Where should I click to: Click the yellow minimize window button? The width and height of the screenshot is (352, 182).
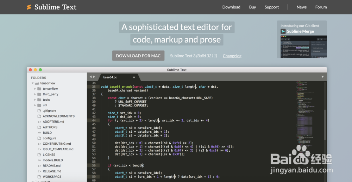pyautogui.click(x=35, y=70)
